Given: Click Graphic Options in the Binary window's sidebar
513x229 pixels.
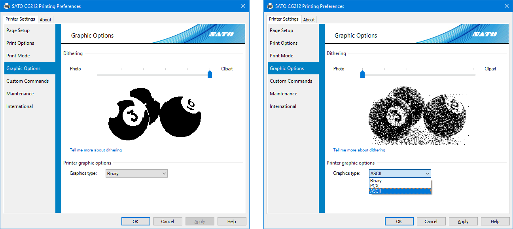Looking at the screenshot, I should click(x=30, y=68).
